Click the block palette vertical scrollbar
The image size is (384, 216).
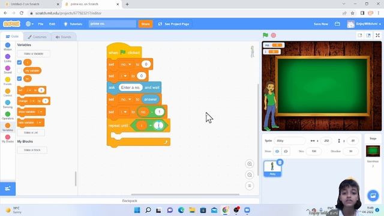[76, 179]
